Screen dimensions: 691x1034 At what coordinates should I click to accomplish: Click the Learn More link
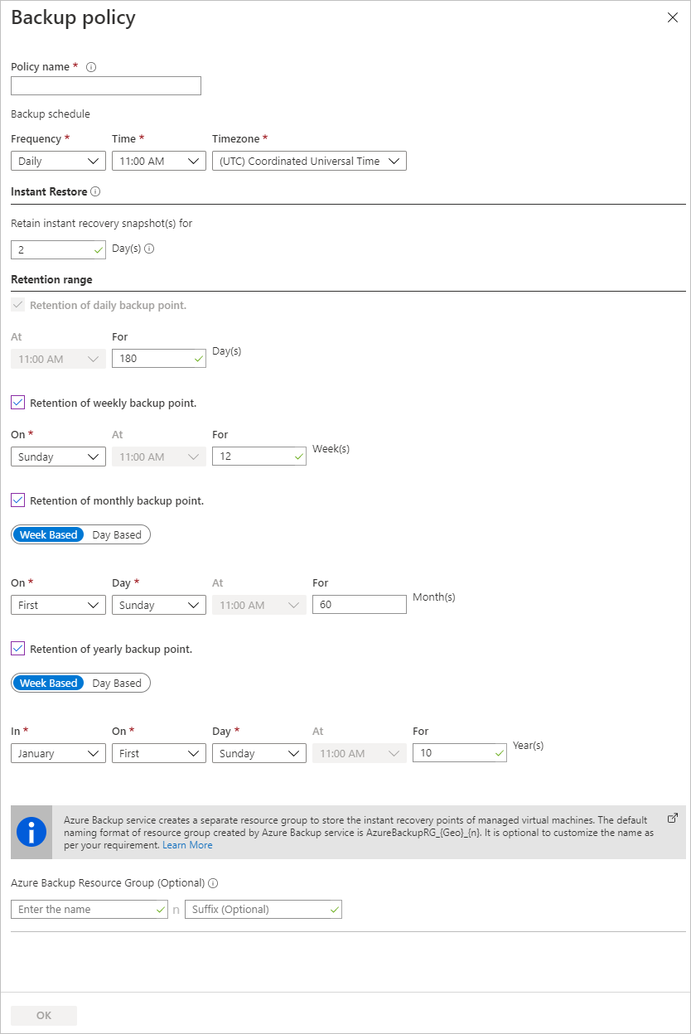click(187, 844)
